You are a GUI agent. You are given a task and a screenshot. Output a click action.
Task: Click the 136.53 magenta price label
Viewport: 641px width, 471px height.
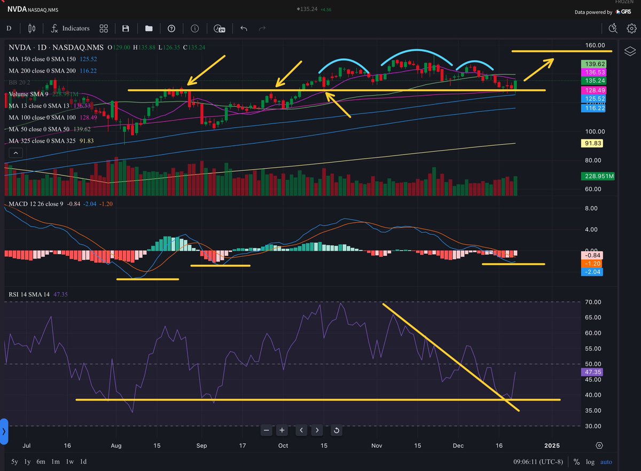(x=594, y=72)
